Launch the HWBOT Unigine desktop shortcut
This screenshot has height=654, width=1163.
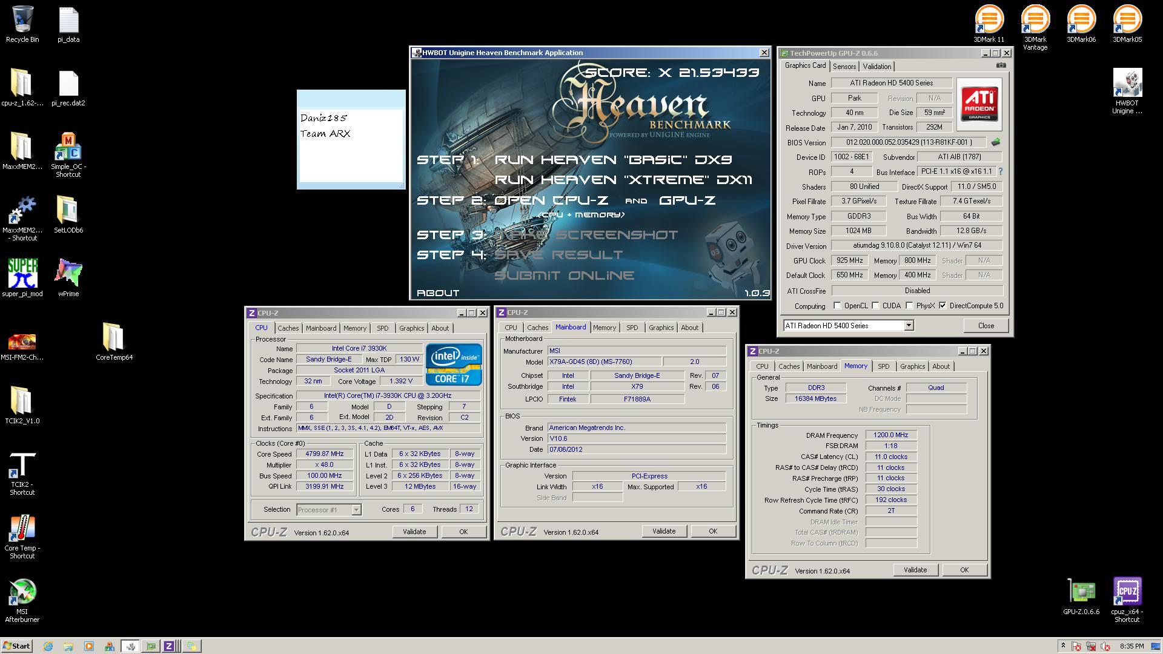[1127, 91]
